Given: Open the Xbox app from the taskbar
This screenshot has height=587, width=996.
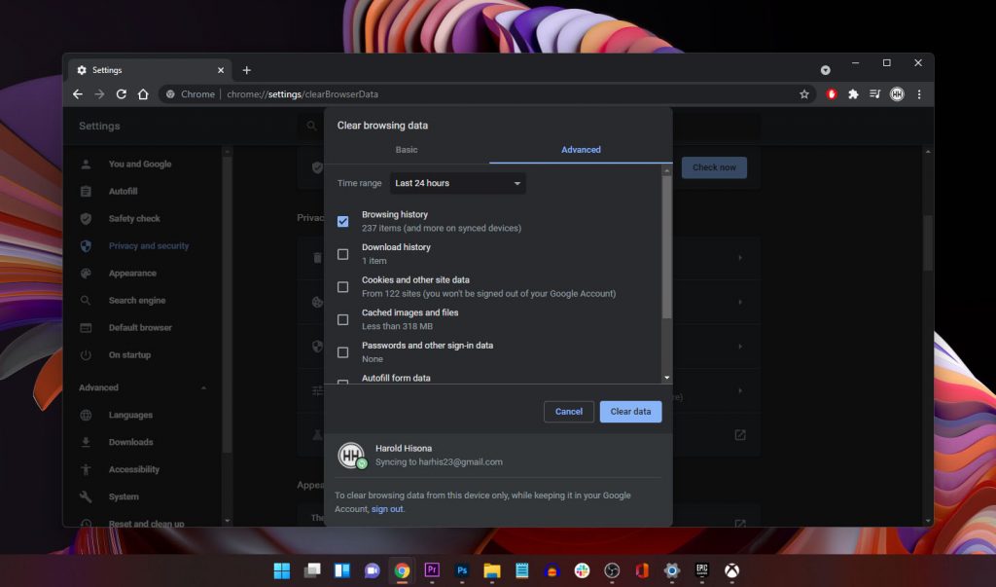Looking at the screenshot, I should 731,570.
